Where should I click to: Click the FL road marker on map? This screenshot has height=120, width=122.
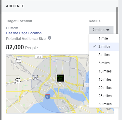tap(86, 85)
